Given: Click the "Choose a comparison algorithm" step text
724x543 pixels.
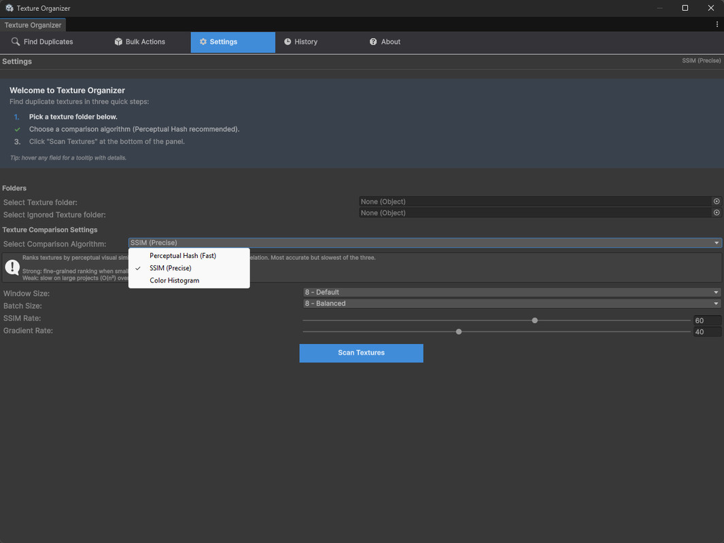Looking at the screenshot, I should point(134,129).
